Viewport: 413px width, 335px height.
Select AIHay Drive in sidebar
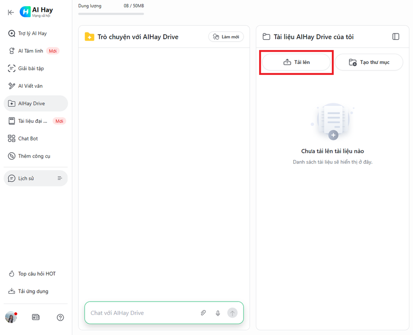pyautogui.click(x=36, y=104)
